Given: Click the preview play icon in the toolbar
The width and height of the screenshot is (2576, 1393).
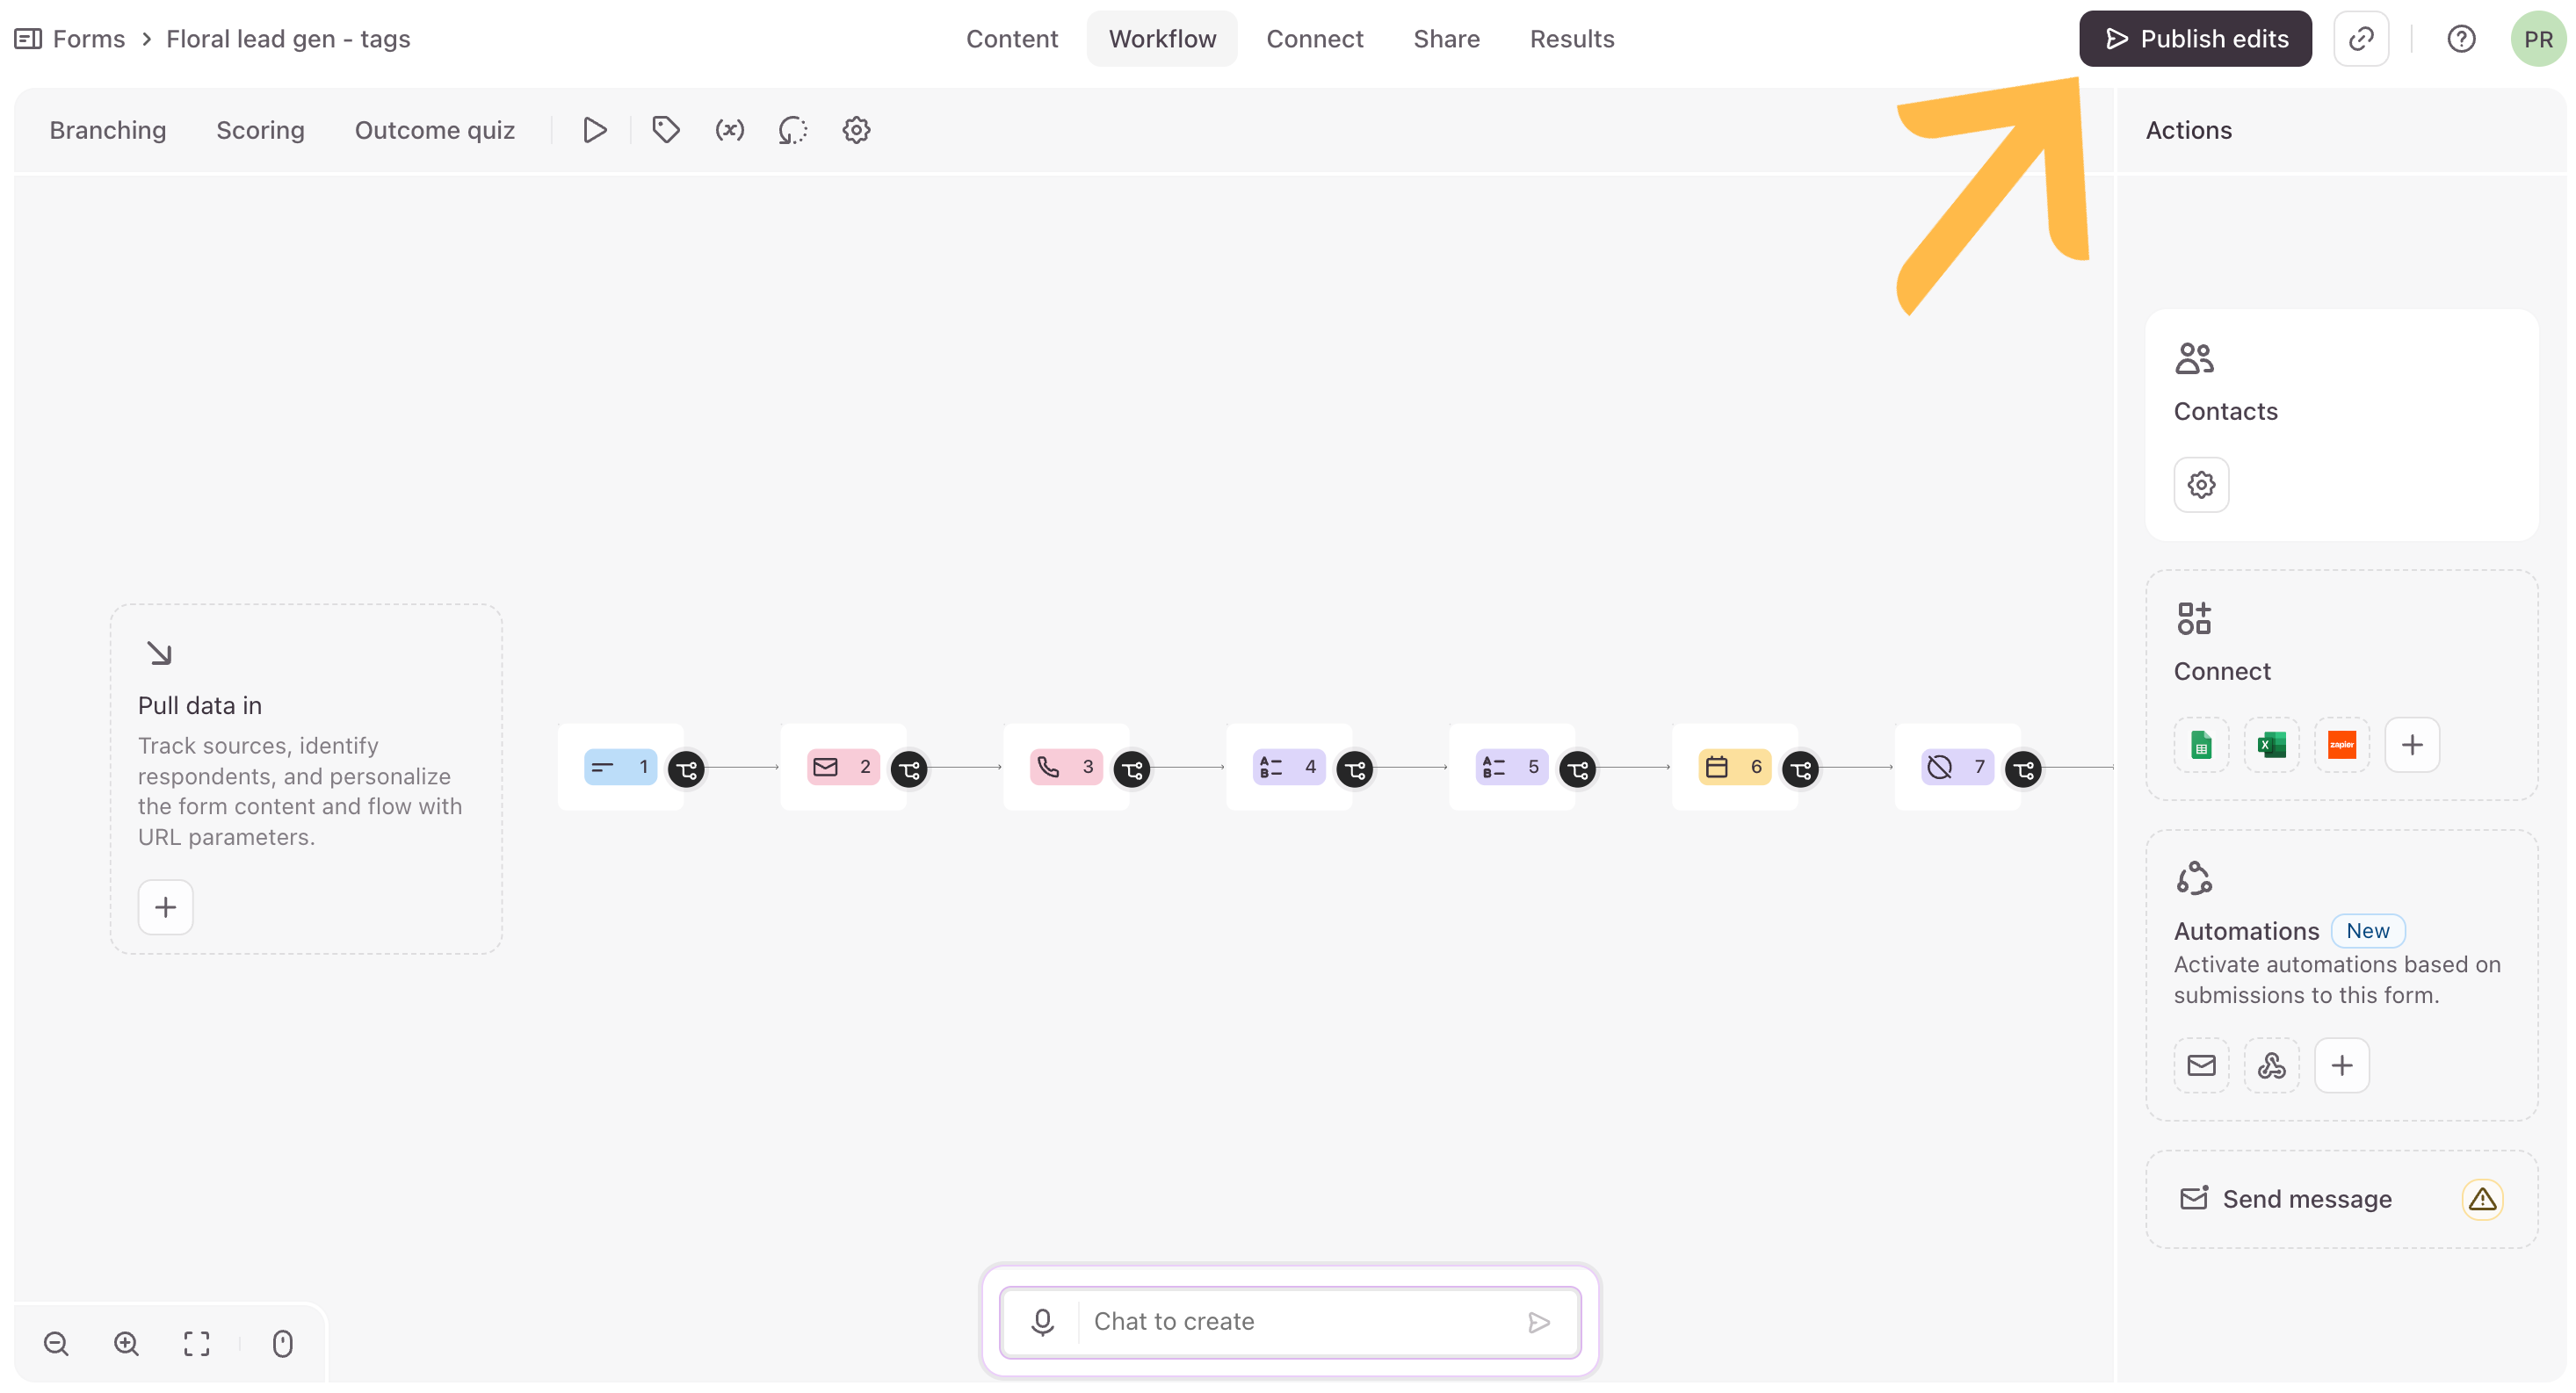Looking at the screenshot, I should [x=594, y=130].
